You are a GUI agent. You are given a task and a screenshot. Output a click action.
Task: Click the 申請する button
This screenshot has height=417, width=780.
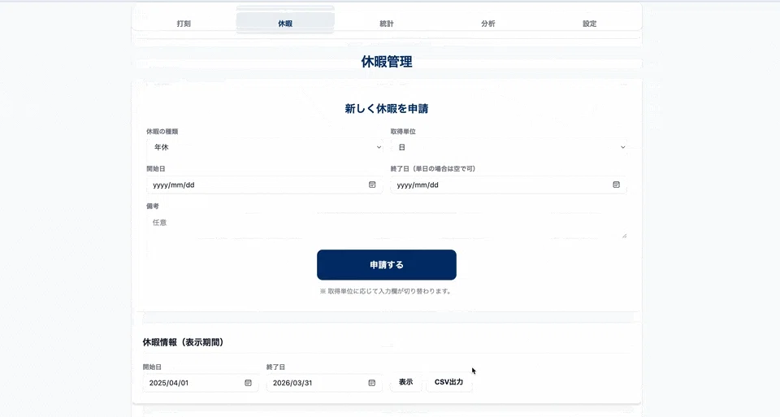(387, 265)
